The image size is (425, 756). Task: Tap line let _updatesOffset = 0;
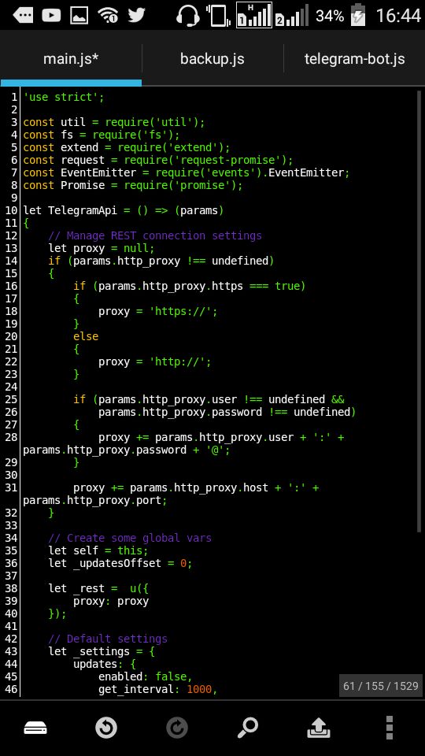pos(120,563)
